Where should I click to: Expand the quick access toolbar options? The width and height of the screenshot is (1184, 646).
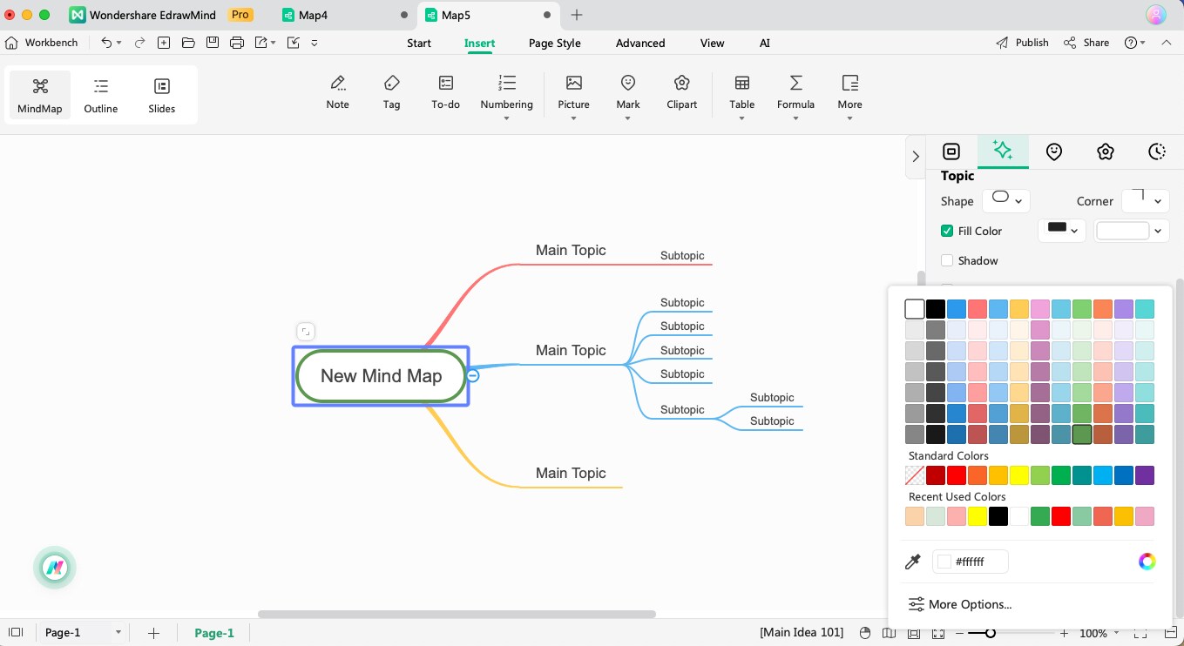click(315, 42)
